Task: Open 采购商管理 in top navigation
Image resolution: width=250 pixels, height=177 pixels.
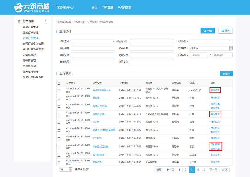Action: [x=124, y=7]
